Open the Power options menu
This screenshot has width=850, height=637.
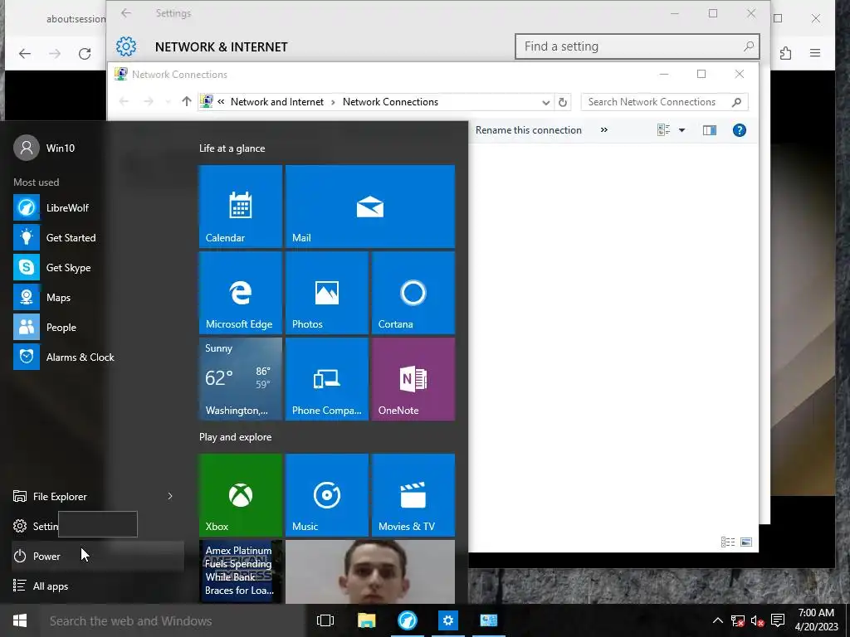98,556
